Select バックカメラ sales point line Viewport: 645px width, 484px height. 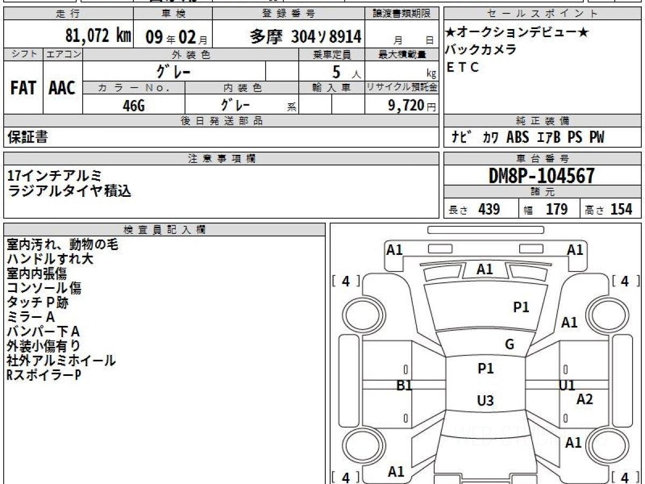coord(481,50)
